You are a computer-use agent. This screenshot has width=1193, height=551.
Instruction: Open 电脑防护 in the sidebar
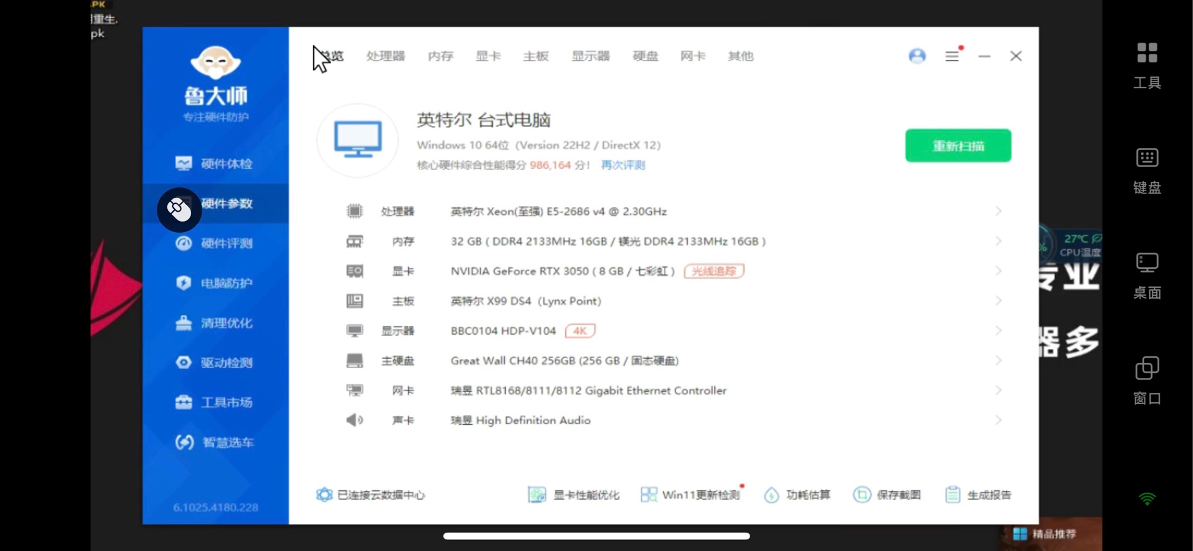point(214,283)
